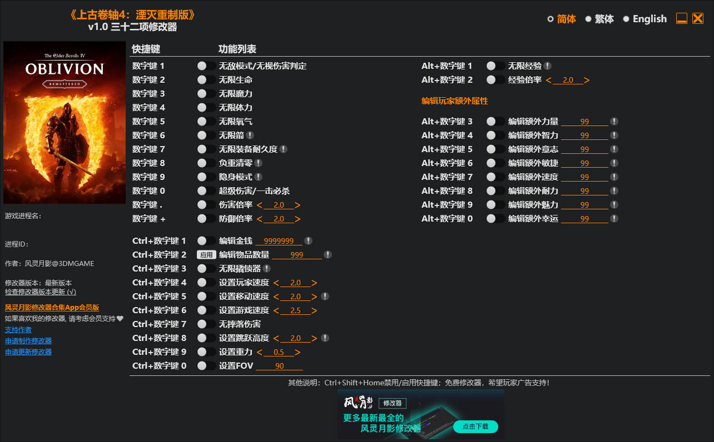Open info icon next to 编辑物品数量
This screenshot has width=714, height=442.
[x=328, y=254]
